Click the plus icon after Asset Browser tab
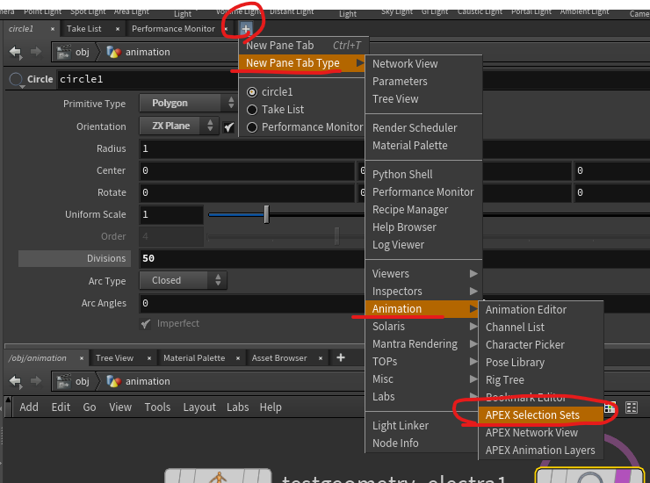Viewport: 650px width, 483px height. pos(341,358)
